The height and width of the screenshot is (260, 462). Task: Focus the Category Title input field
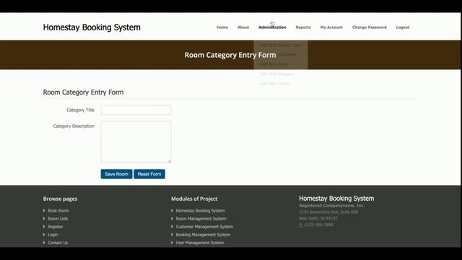[136, 110]
